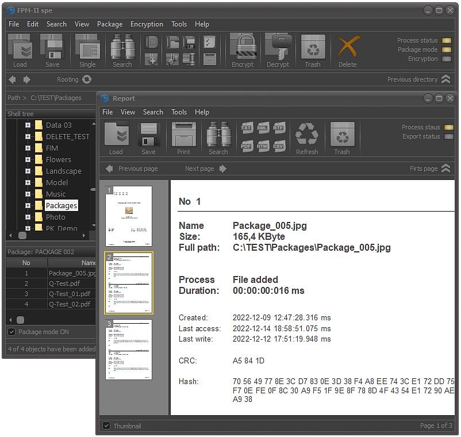
Task: Open the Encryption menu in FPM-II
Action: [147, 24]
